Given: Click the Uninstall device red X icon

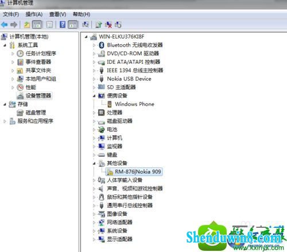Looking at the screenshot, I should point(108,25).
